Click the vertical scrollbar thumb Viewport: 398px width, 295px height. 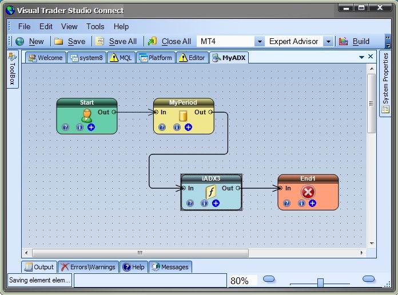pyautogui.click(x=371, y=103)
